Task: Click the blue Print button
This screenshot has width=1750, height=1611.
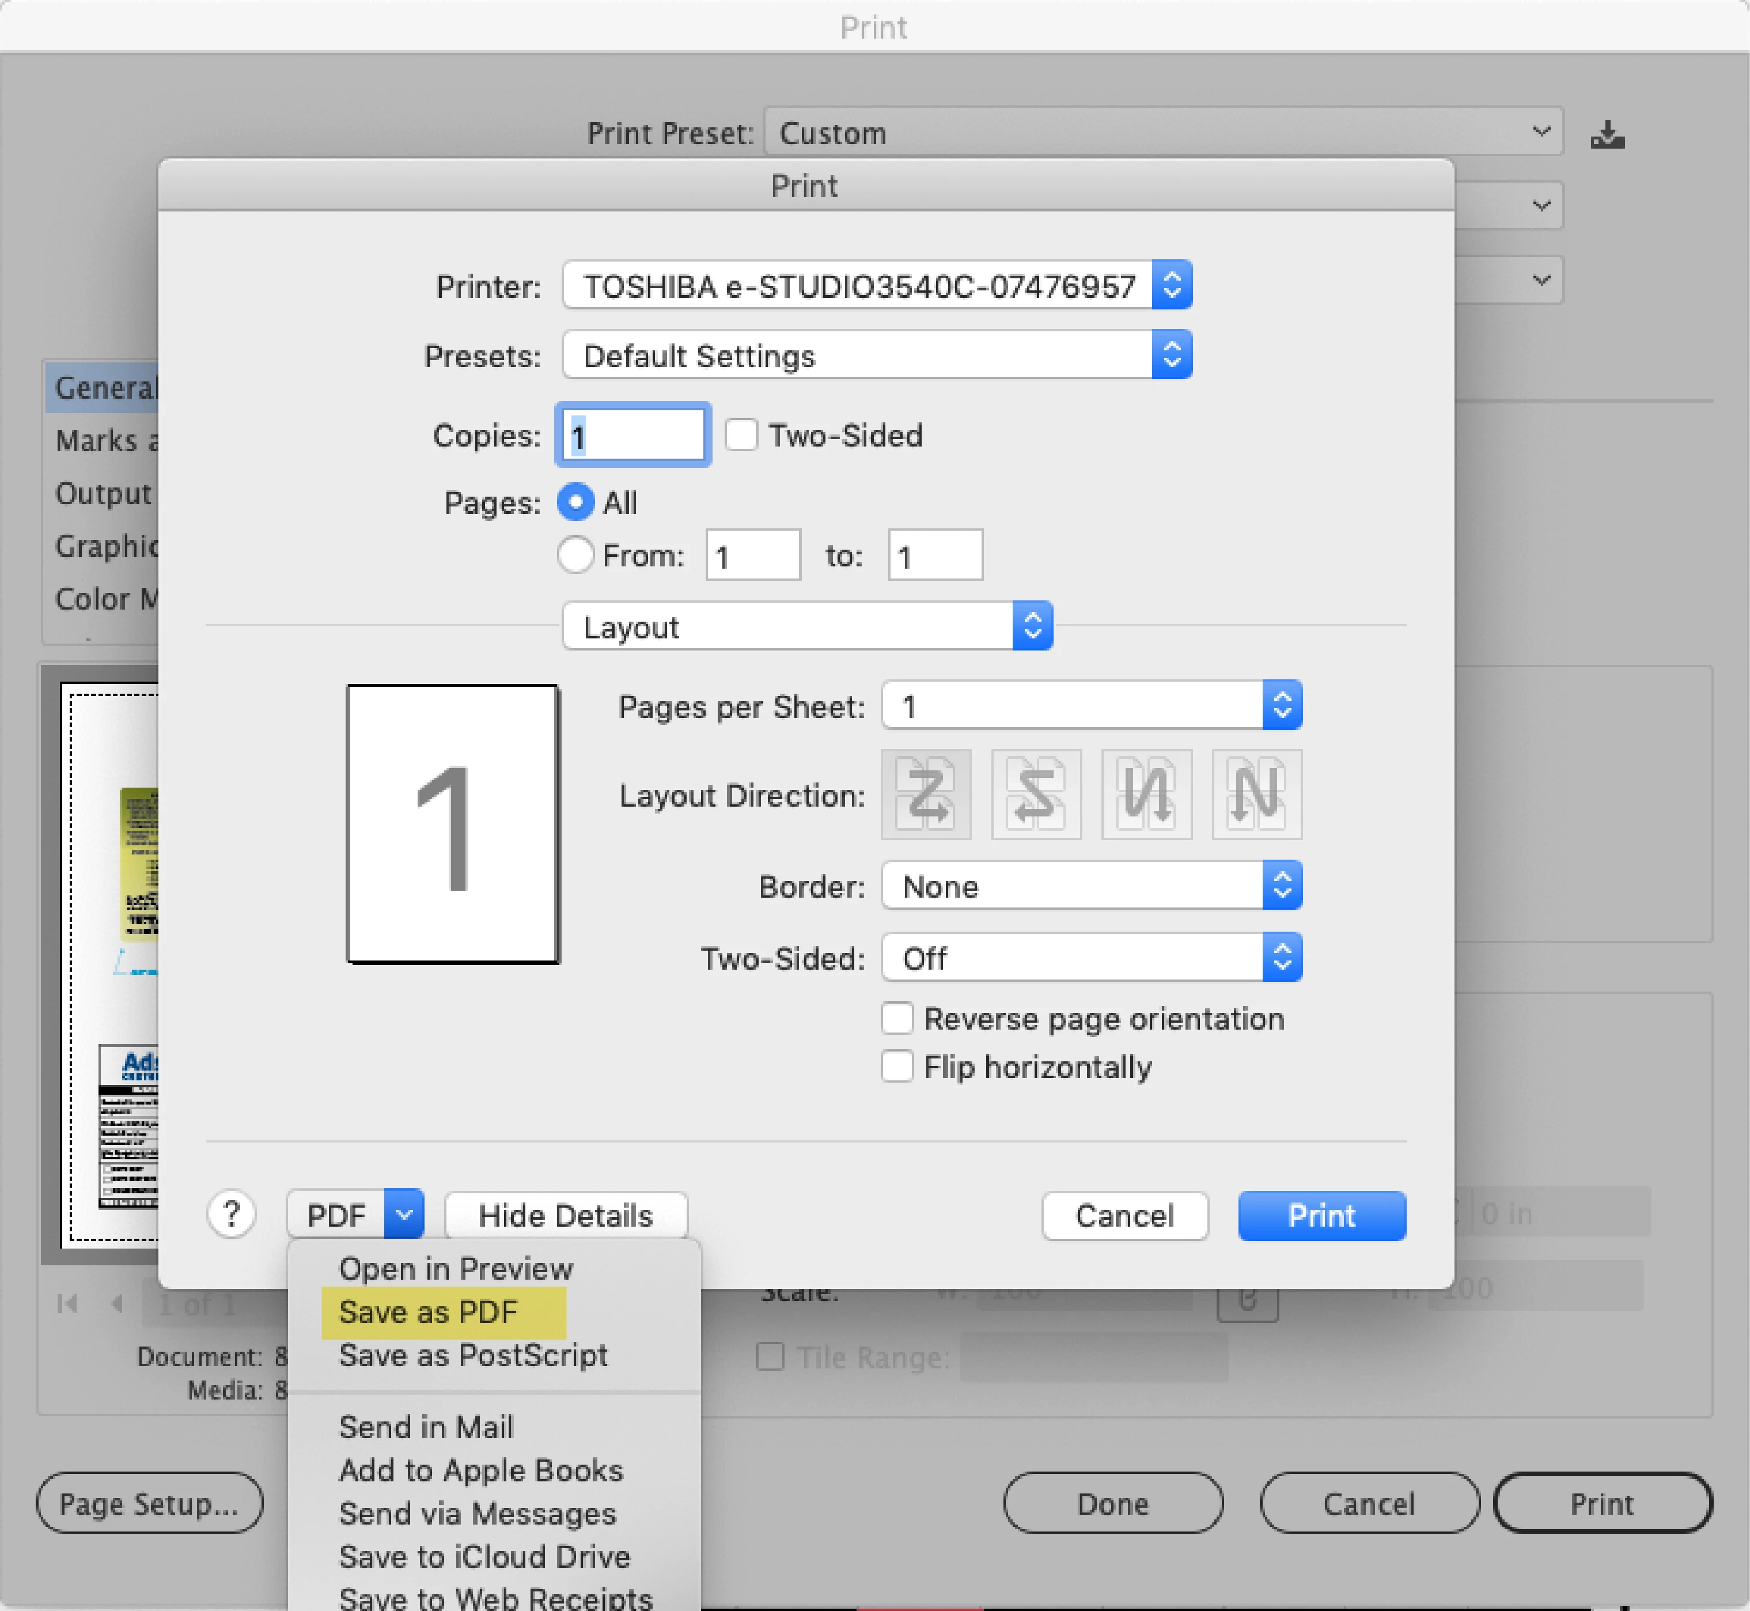Action: 1321,1215
